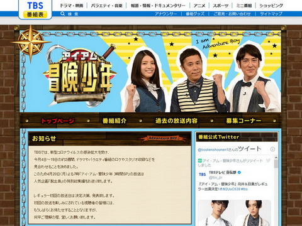Click the 番組公式Twitter heading
This screenshot has width=302, height=226.
coord(219,137)
